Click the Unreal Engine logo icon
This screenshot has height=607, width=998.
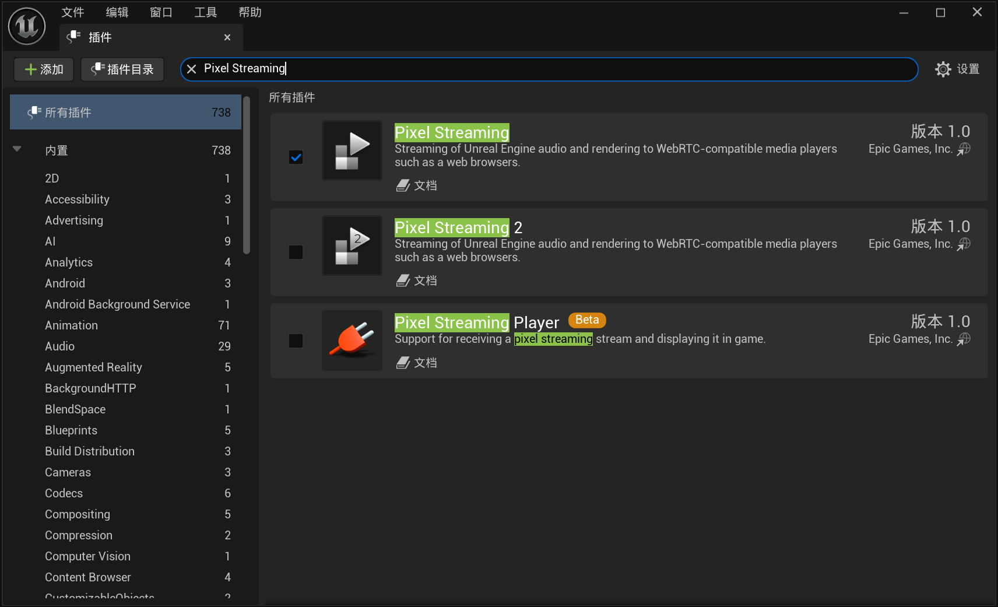(27, 26)
